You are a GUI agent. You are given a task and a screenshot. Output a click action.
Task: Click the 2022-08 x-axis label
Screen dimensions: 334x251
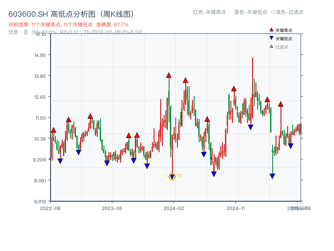point(50,208)
